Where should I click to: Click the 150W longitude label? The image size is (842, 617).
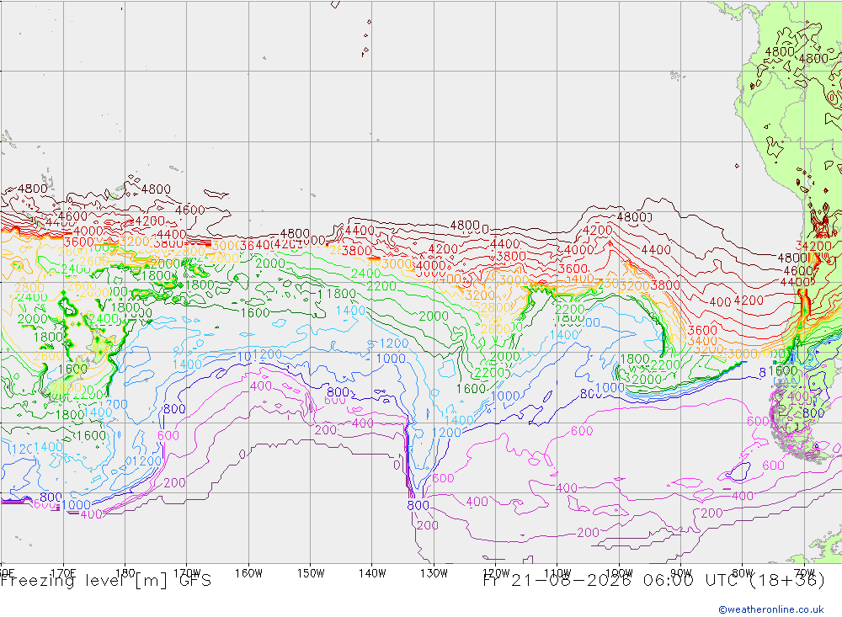pos(311,573)
